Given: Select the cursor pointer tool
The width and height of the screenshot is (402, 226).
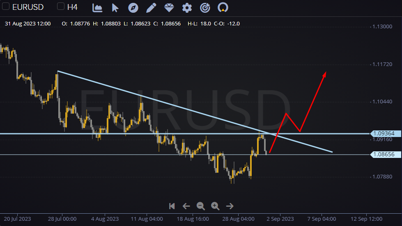Looking at the screenshot, I should tap(115, 8).
